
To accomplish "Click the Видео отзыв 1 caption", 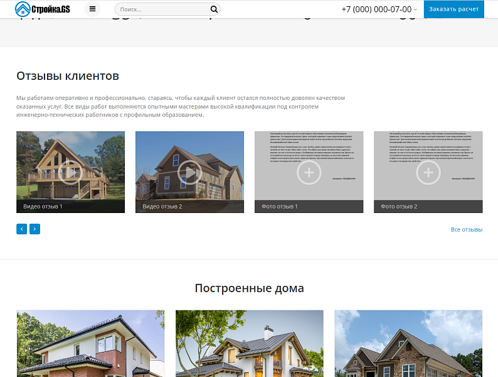I will (x=43, y=206).
